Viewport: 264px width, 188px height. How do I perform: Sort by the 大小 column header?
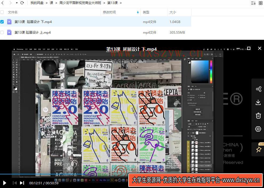[173, 12]
